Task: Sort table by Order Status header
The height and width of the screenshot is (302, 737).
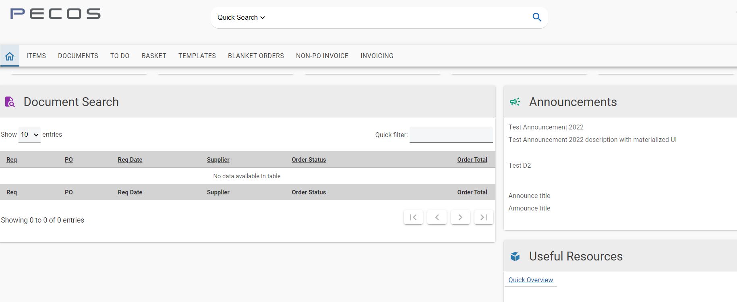Action: [309, 160]
